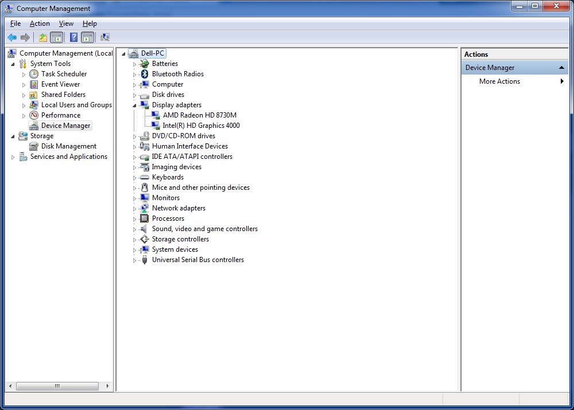
Task: Click the Bluetooth Radios icon
Action: click(x=145, y=74)
